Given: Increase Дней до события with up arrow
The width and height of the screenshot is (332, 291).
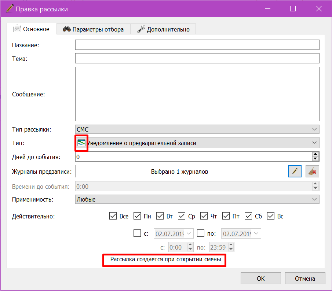Looking at the screenshot, I should pyautogui.click(x=315, y=154).
